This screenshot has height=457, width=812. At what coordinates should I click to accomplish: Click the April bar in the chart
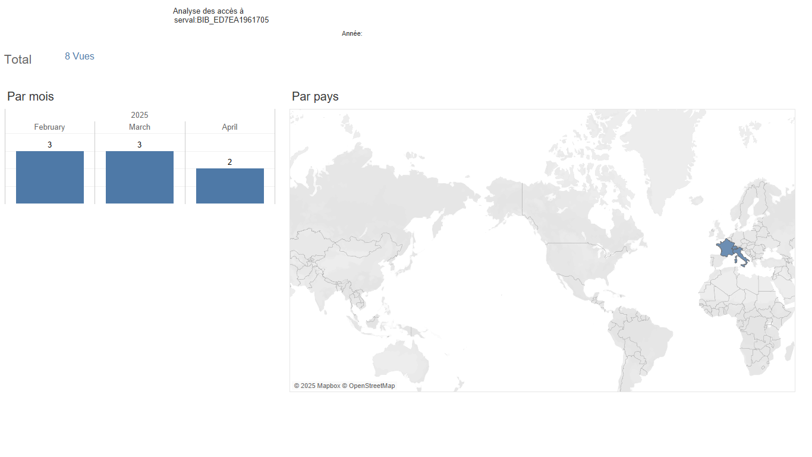pyautogui.click(x=230, y=186)
